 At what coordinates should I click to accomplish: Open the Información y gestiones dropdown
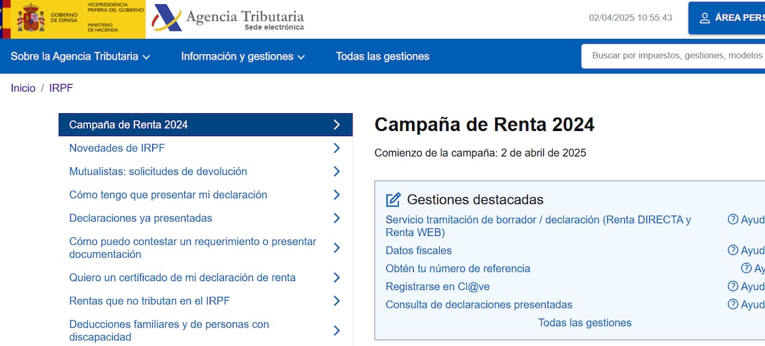[243, 57]
